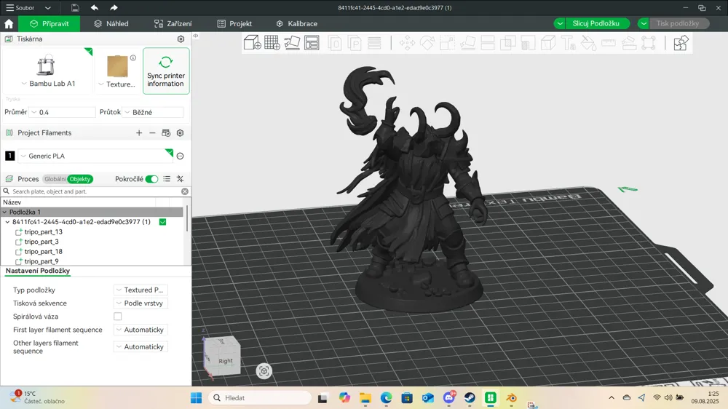Click the Arrange all objects icon

click(312, 43)
